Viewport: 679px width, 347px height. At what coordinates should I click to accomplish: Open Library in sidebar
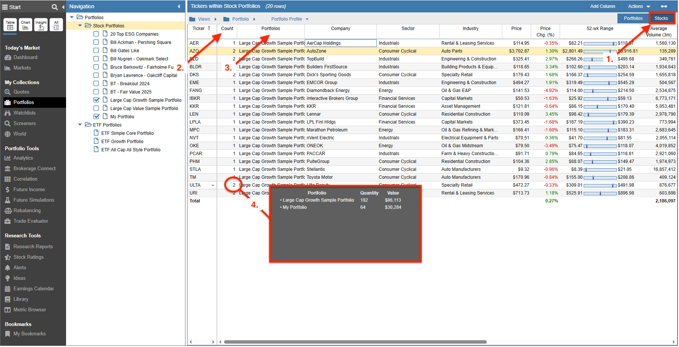21,299
